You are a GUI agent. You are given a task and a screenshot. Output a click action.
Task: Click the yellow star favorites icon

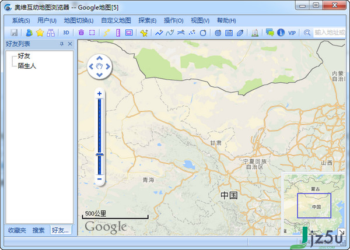click(x=40, y=33)
